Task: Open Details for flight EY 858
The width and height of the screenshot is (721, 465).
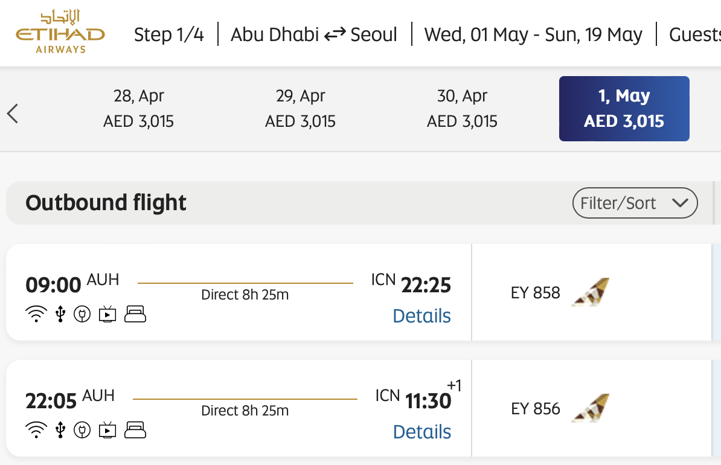Action: 421,316
